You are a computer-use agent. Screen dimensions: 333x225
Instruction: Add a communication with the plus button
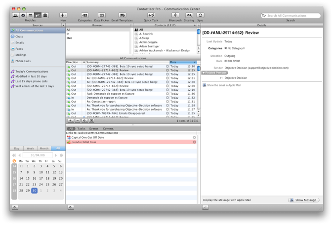pos(71,121)
